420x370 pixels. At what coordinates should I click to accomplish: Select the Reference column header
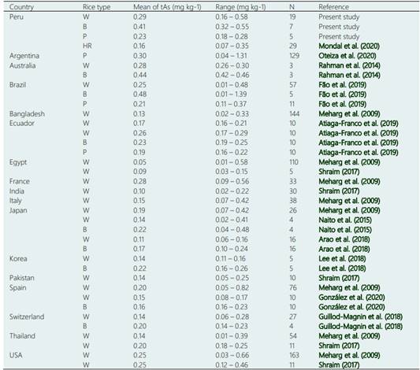point(333,7)
